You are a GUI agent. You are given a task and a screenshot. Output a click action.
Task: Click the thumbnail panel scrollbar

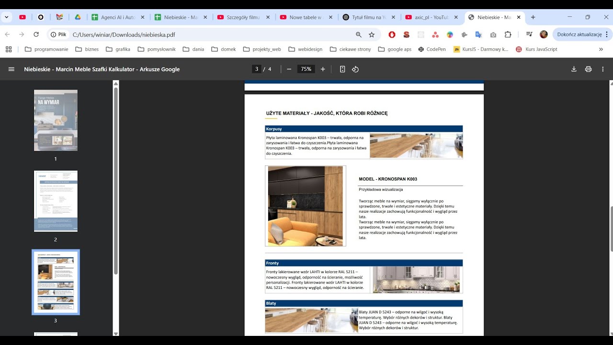coord(115,181)
